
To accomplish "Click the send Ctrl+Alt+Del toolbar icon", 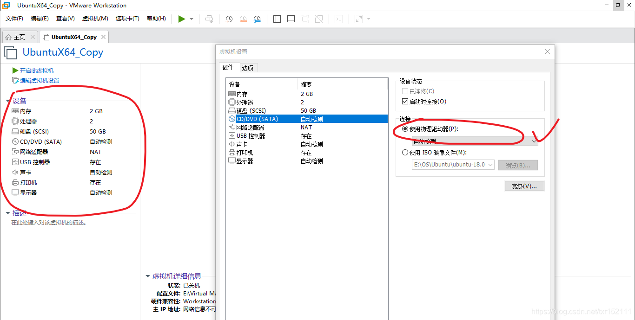I will tap(209, 19).
